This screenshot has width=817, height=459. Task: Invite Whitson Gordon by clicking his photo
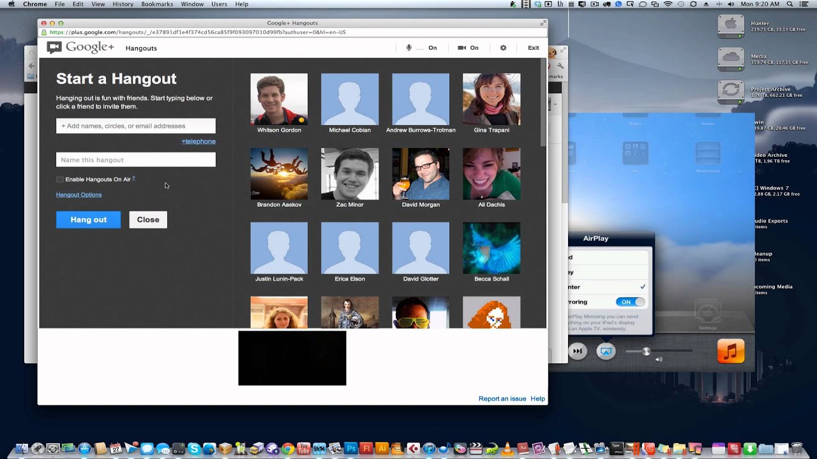pos(279,99)
